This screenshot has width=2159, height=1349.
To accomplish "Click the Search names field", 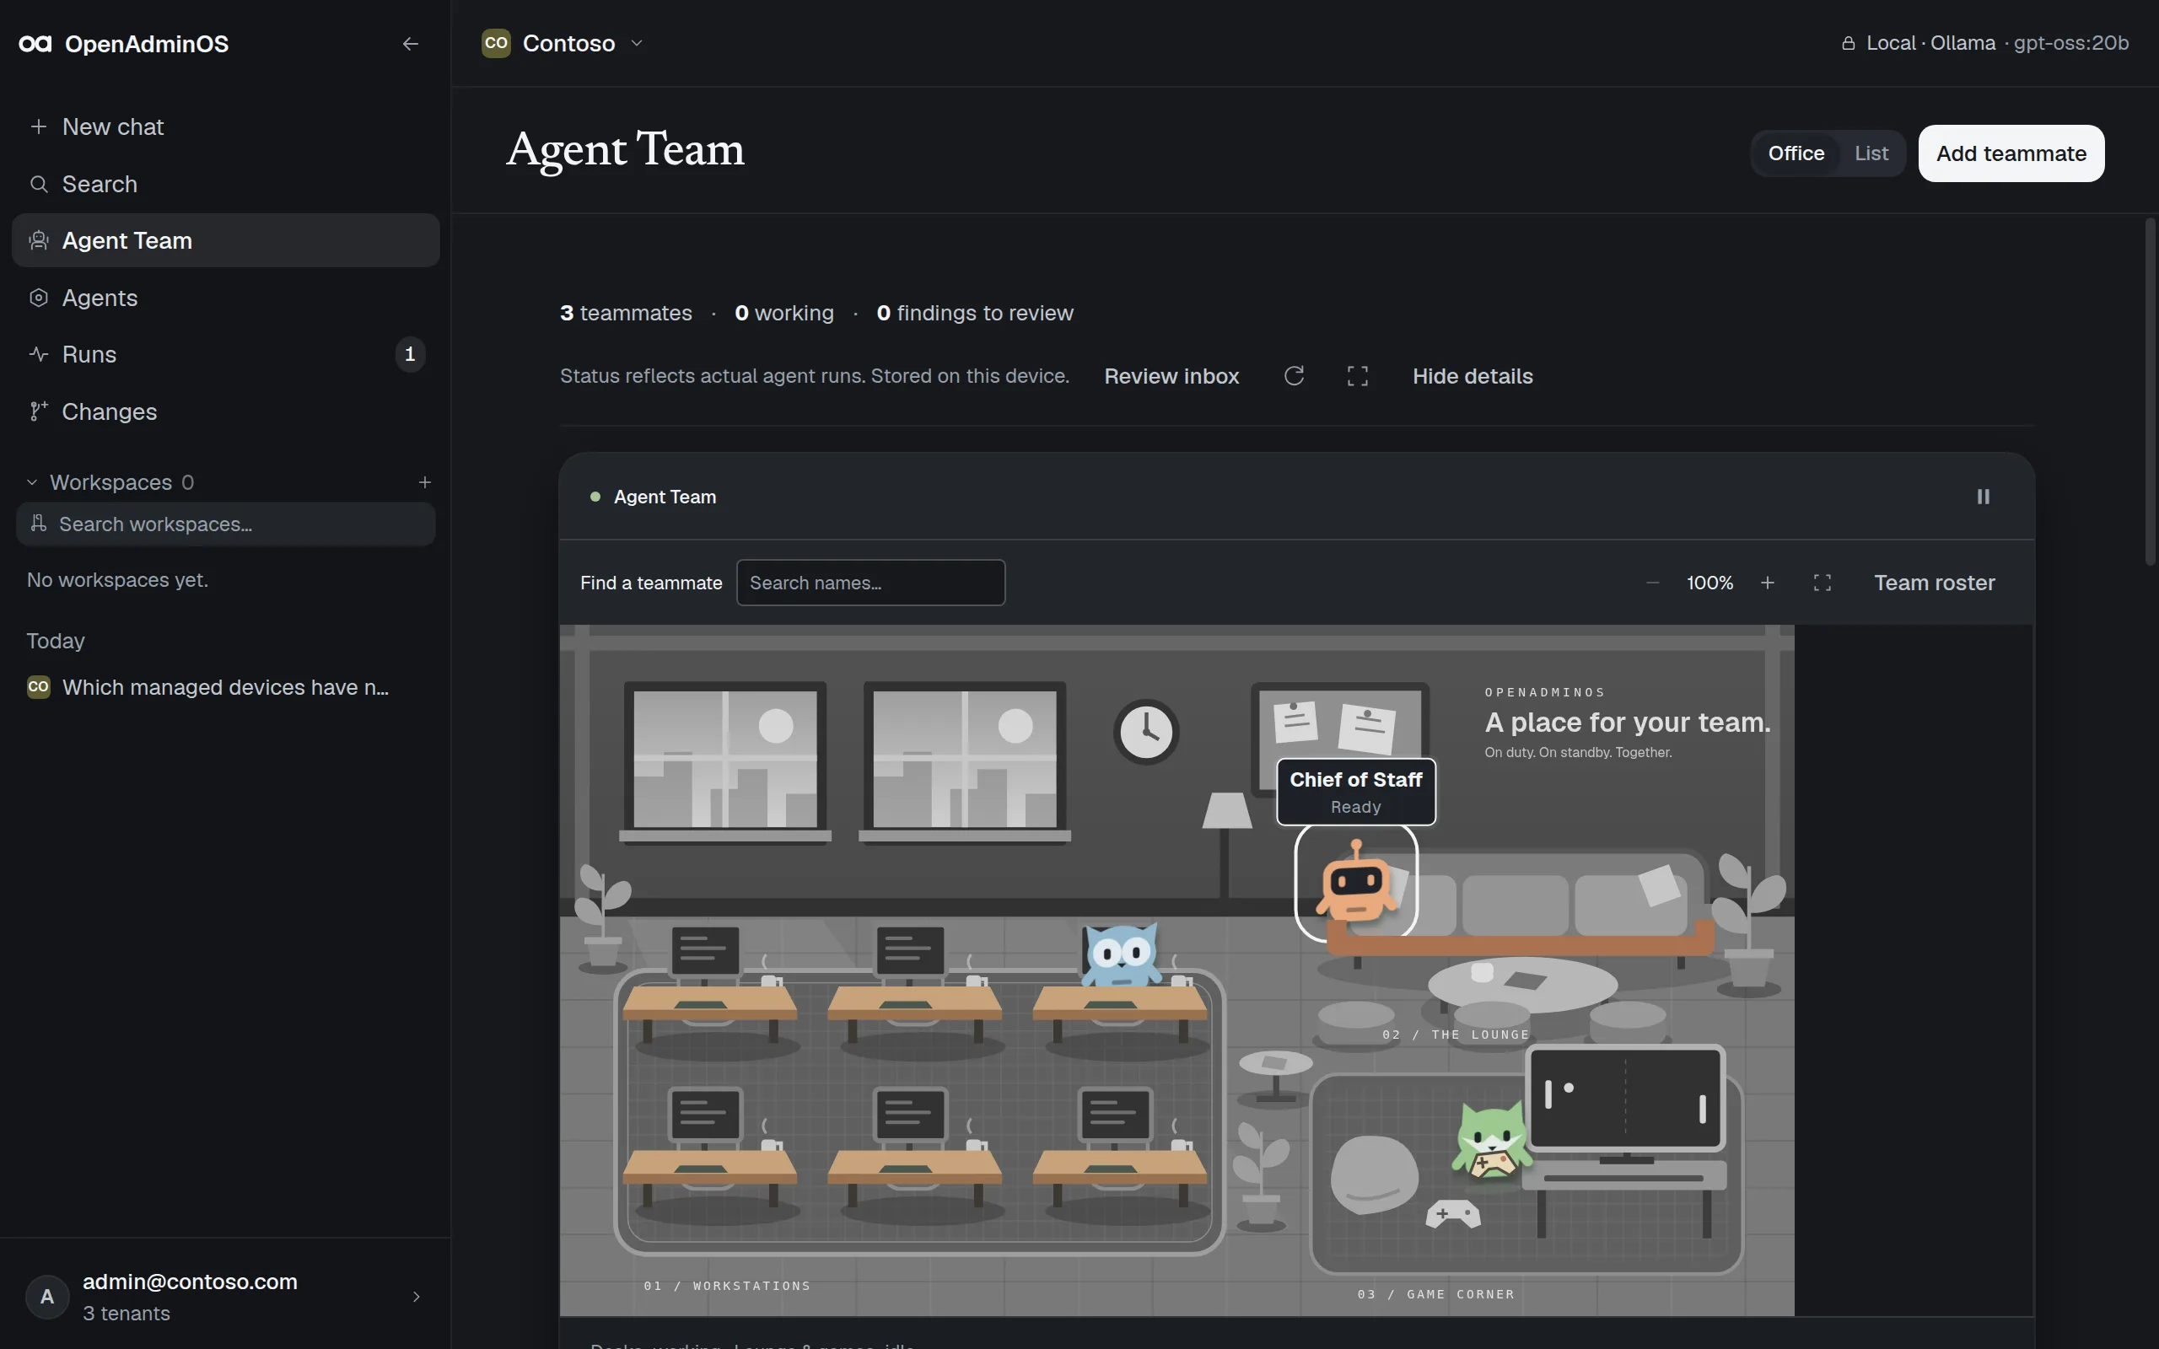I will pos(870,583).
